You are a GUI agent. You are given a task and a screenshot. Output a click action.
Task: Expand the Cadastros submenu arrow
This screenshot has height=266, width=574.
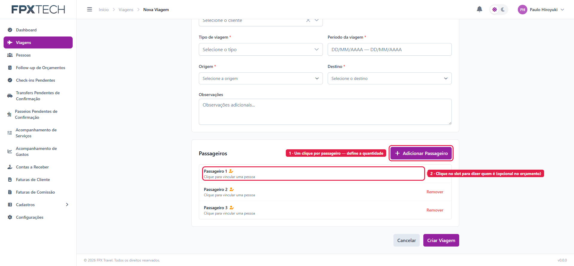pyautogui.click(x=67, y=205)
